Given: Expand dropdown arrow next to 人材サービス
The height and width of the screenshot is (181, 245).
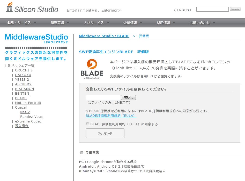Looking at the screenshot, I should (108, 23).
